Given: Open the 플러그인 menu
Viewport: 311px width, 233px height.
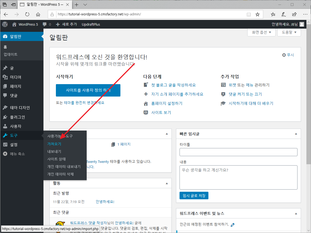Looking at the screenshot, I should tap(22, 117).
